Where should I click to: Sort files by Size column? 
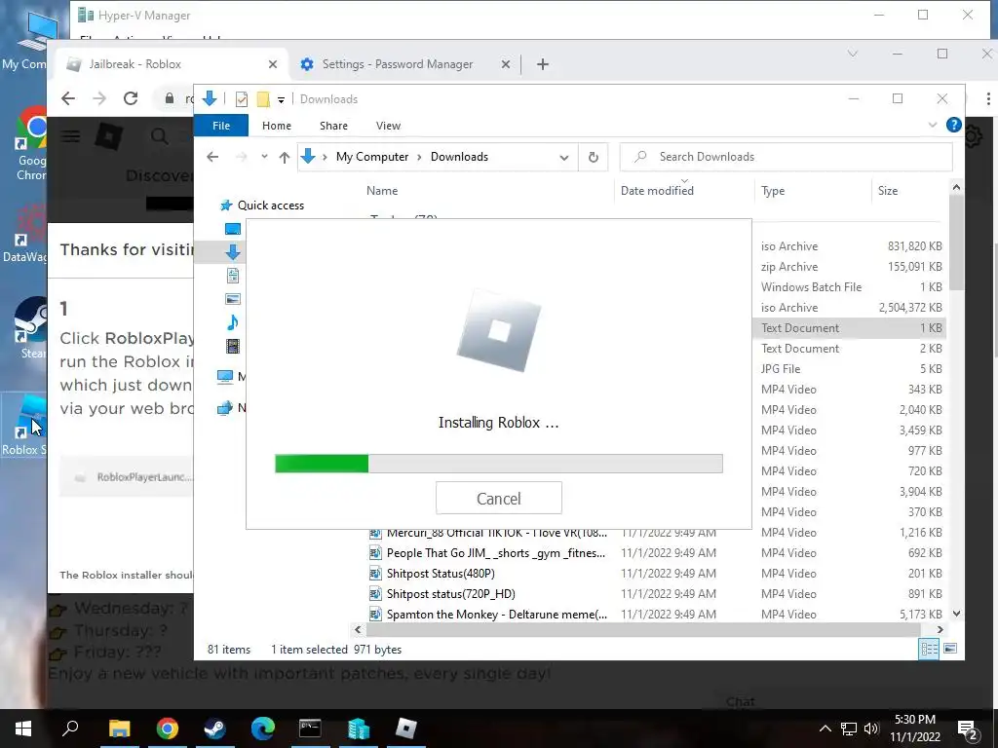pos(887,190)
